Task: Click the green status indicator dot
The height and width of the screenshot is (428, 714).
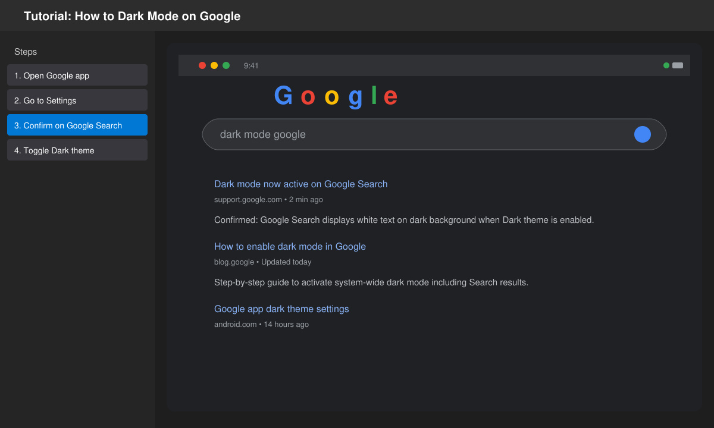Action: pyautogui.click(x=666, y=65)
